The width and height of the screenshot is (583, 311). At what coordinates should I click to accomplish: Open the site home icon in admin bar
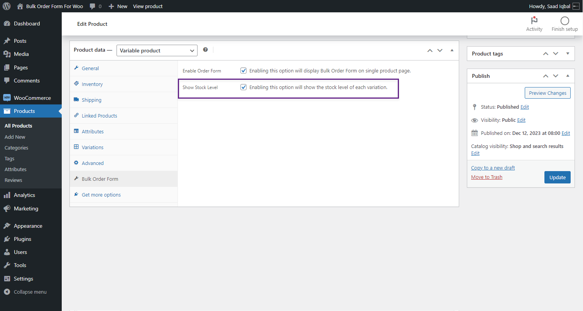click(20, 6)
